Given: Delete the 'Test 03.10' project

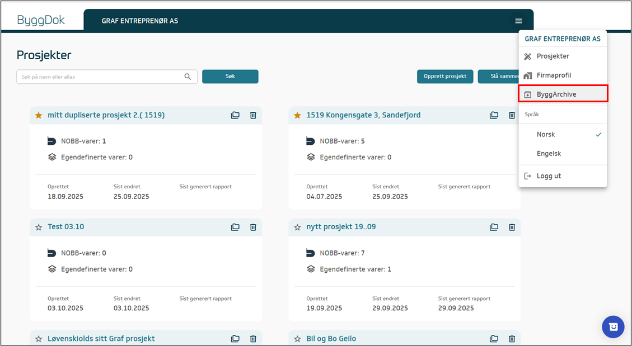Looking at the screenshot, I should pyautogui.click(x=253, y=227).
